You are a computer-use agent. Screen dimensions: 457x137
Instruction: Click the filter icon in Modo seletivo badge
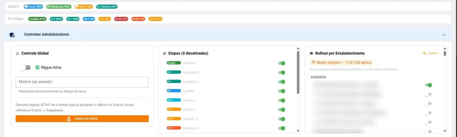pos(314,62)
